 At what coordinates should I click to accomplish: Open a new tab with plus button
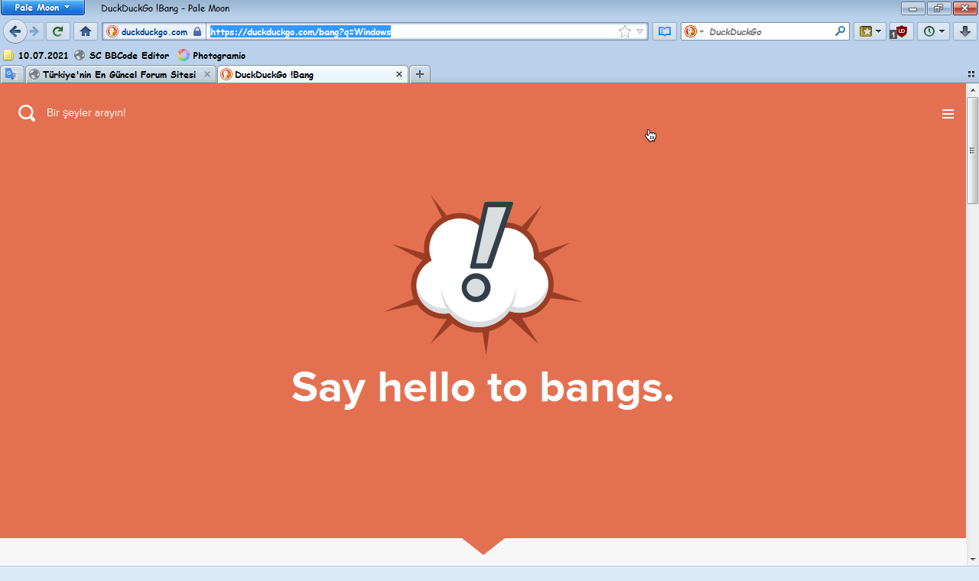coord(420,74)
